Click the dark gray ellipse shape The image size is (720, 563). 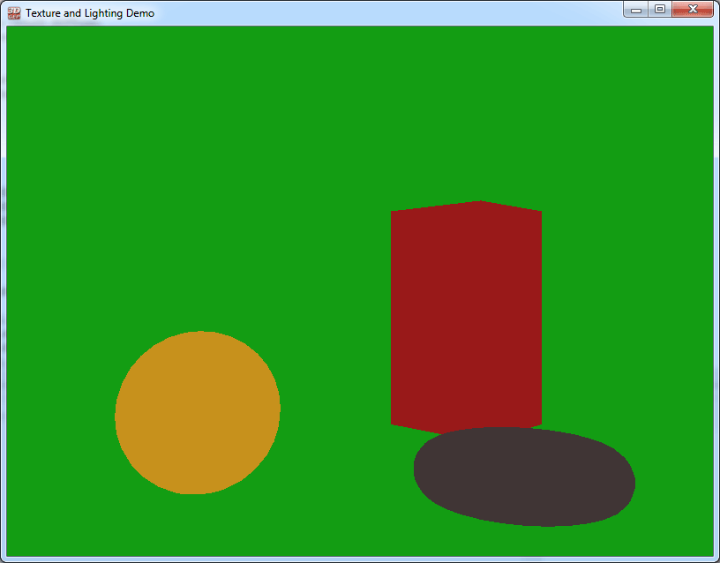[x=524, y=477]
